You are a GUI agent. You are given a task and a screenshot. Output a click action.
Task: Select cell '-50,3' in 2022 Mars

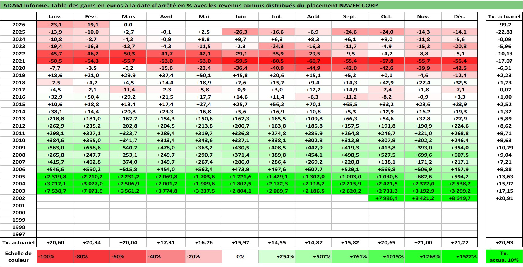pyautogui.click(x=128, y=54)
